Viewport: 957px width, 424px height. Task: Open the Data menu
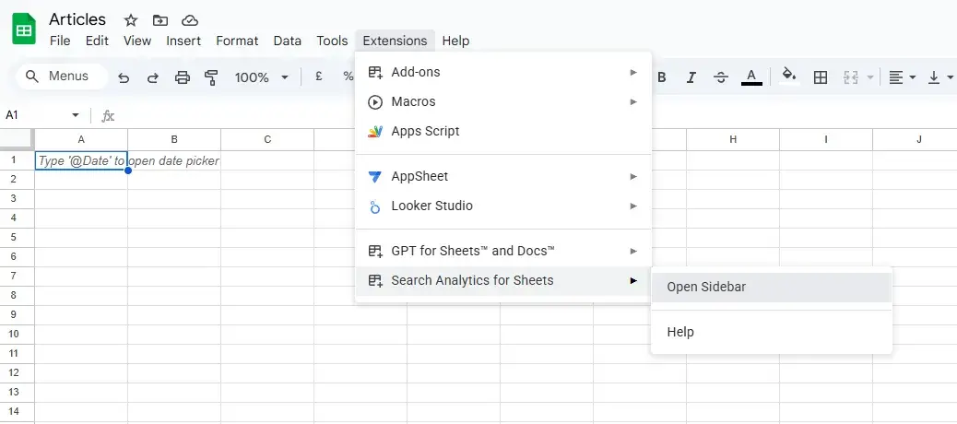pos(288,41)
